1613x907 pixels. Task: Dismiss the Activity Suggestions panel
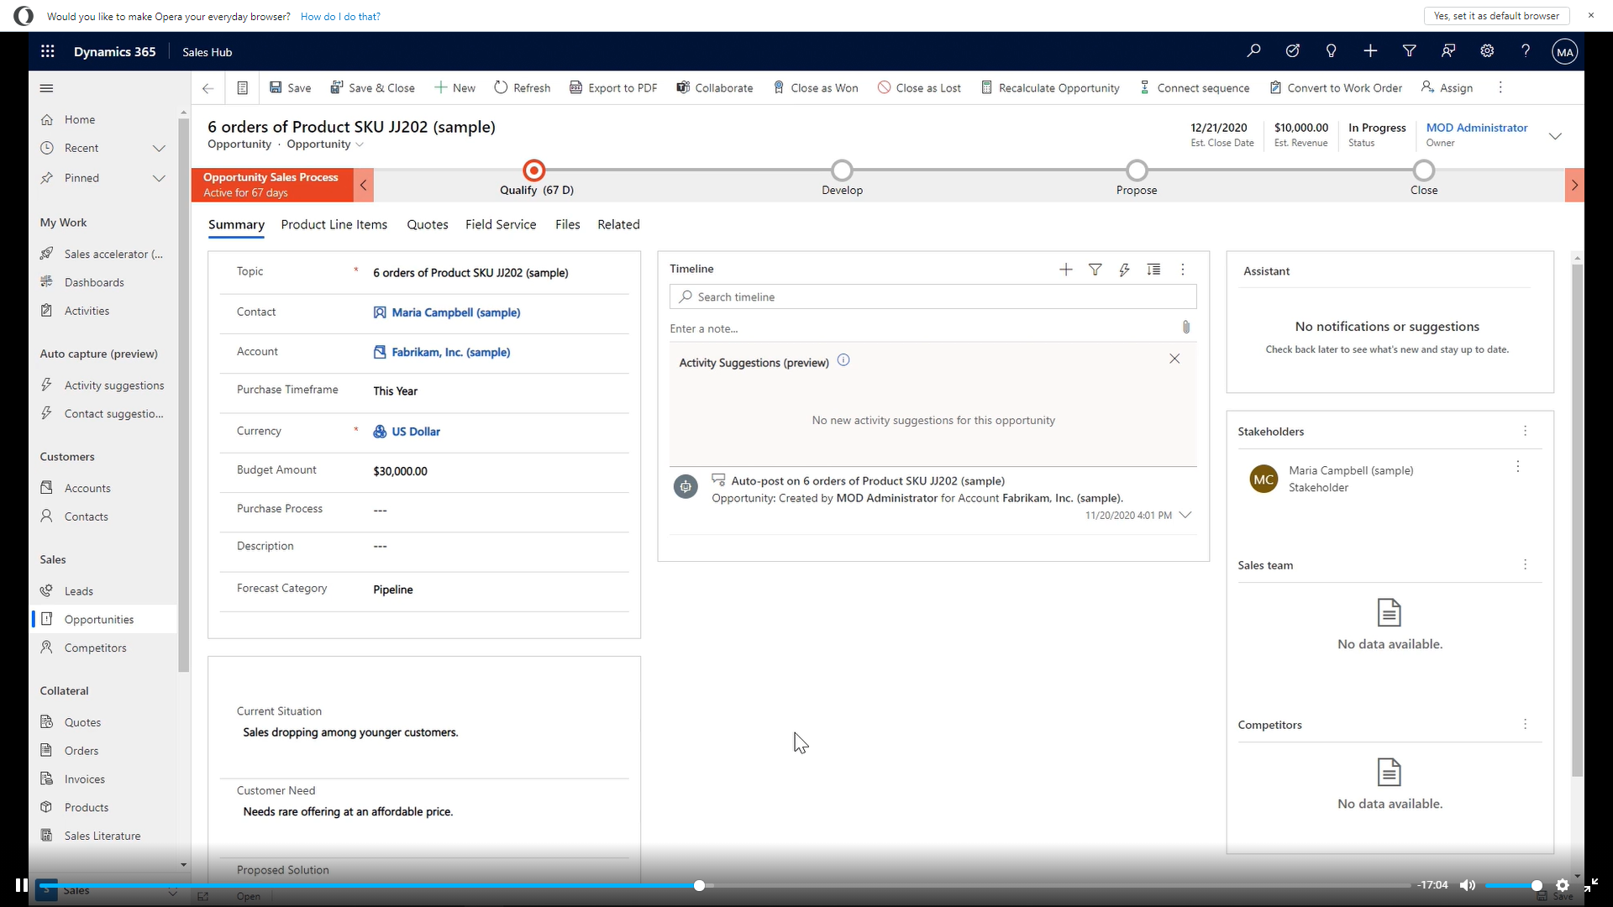point(1174,359)
